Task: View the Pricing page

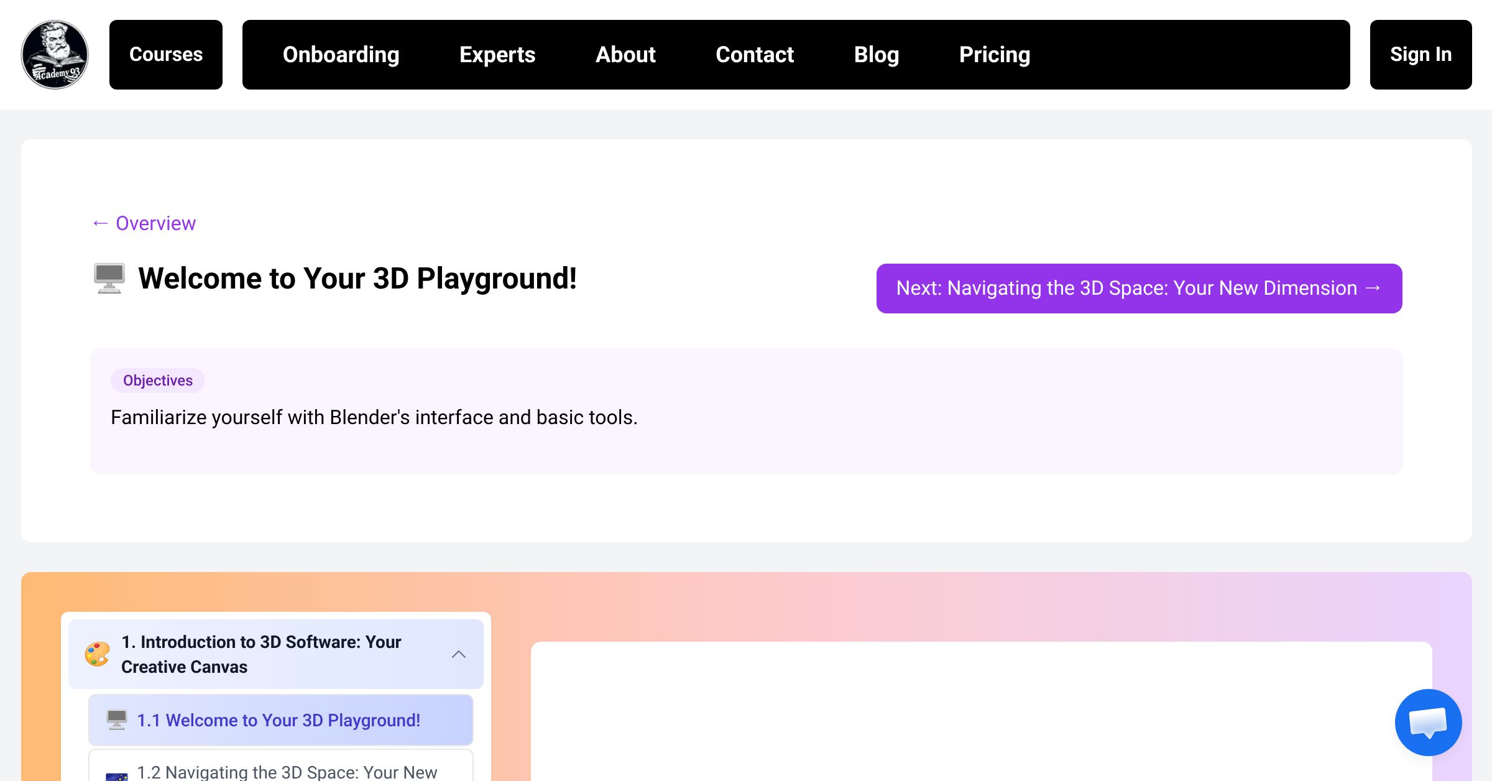Action: (995, 55)
